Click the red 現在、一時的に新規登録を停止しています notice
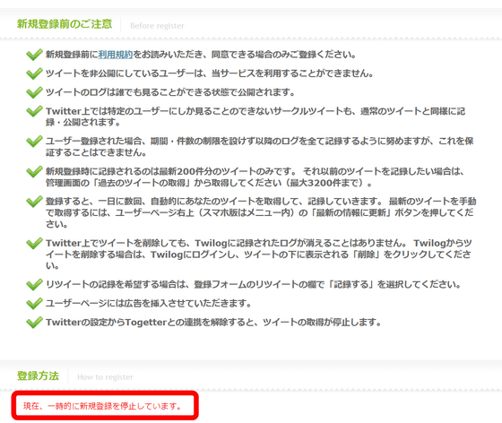 click(x=102, y=406)
